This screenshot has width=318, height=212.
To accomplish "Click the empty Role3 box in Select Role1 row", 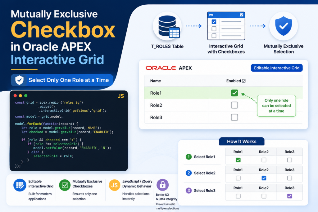I will pos(290,160).
